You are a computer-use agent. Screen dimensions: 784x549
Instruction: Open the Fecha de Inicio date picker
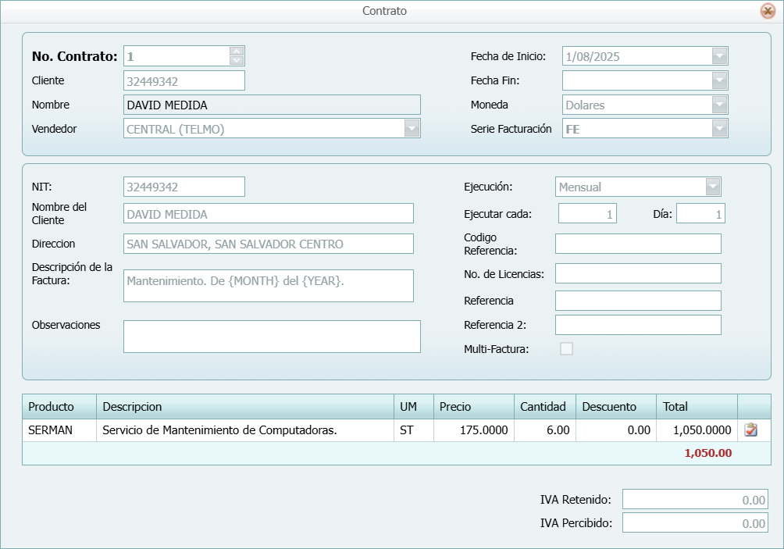coord(719,55)
